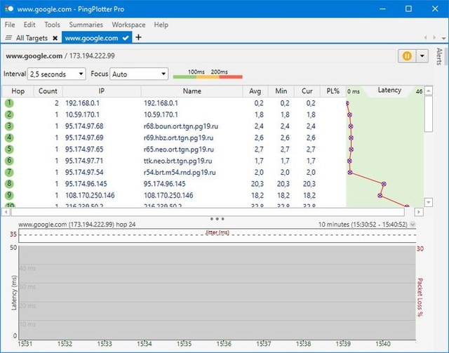Open the Focus dropdown set to Auto
449x353 pixels.
tap(139, 74)
